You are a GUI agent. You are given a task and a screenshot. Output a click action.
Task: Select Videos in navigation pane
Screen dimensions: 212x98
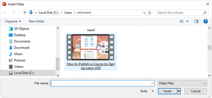[19, 67]
